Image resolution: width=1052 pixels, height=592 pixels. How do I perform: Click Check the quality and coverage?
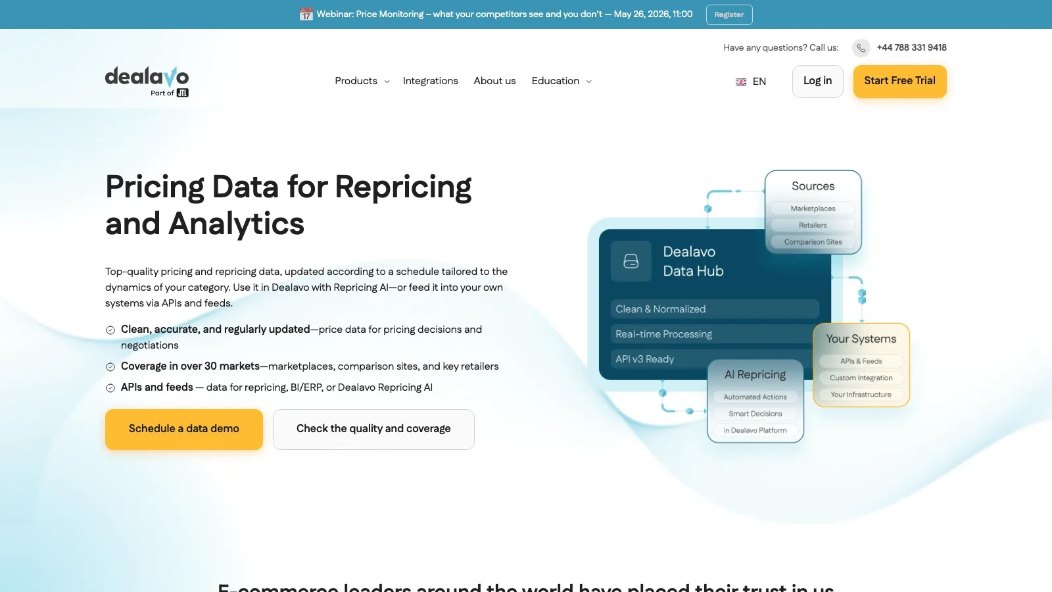coord(373,429)
